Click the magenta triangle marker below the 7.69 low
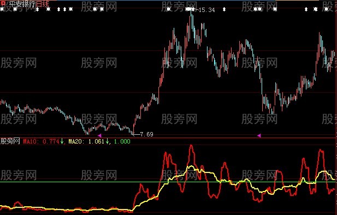This screenshot has height=215, width=337. tap(99, 135)
